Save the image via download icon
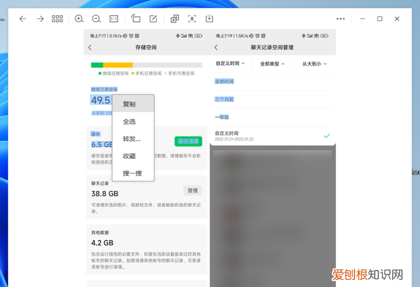Viewport: 420px width, 287px height. pyautogui.click(x=209, y=18)
